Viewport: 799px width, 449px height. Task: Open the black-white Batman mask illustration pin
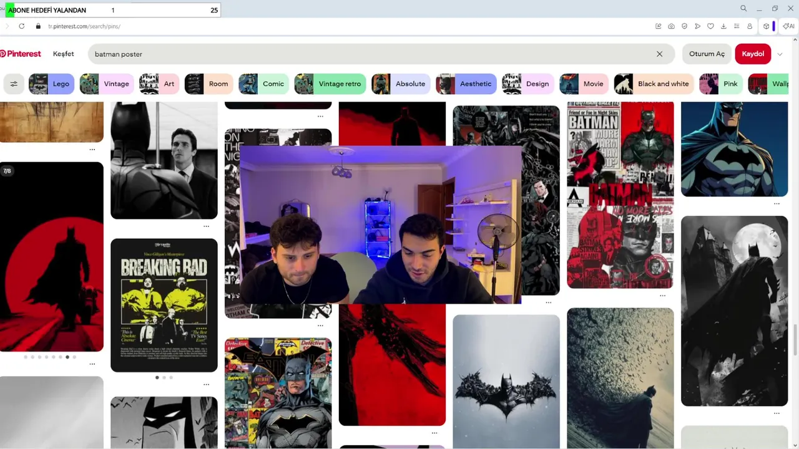[164, 423]
